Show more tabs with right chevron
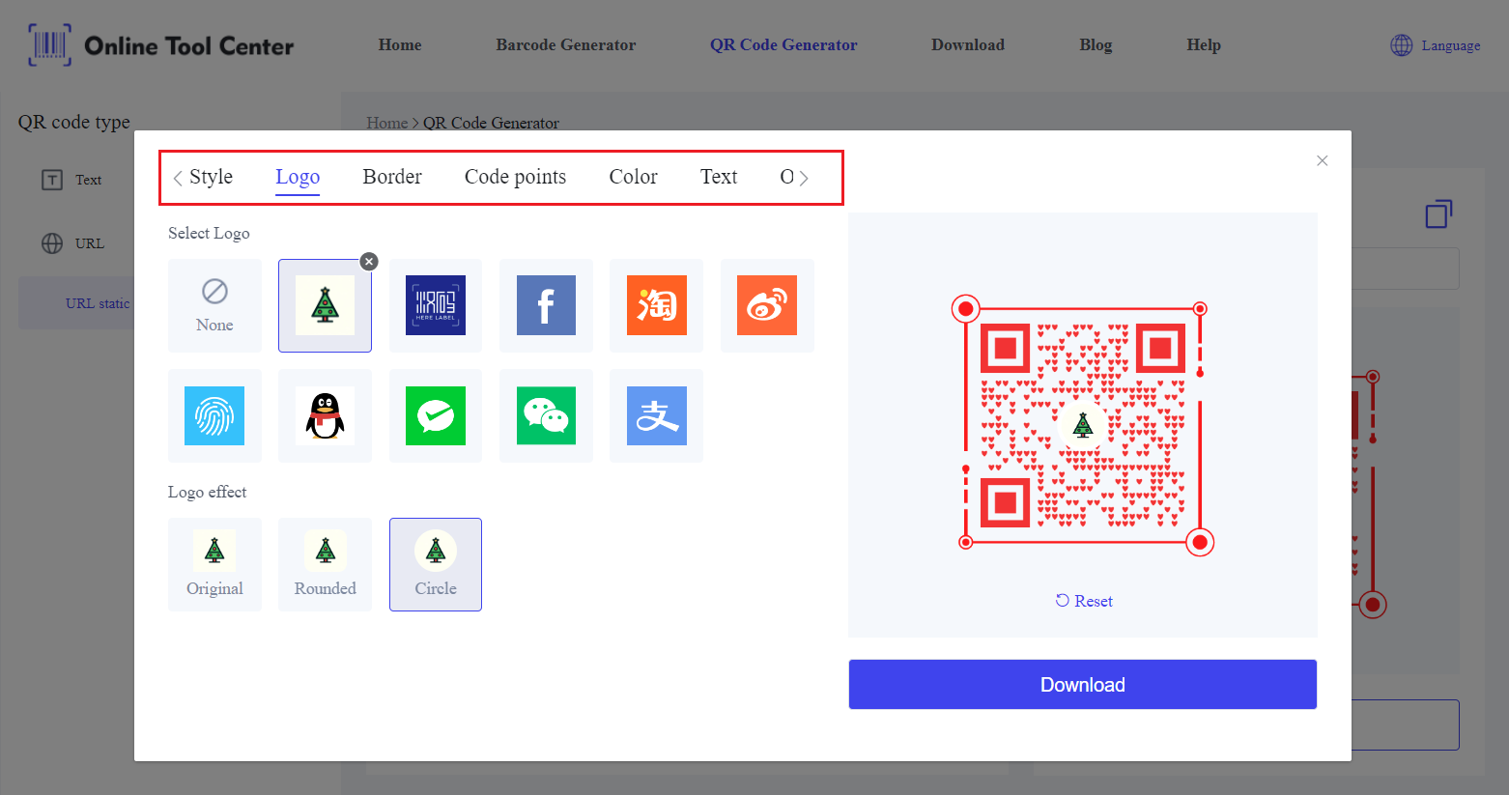This screenshot has width=1509, height=795. 804,178
